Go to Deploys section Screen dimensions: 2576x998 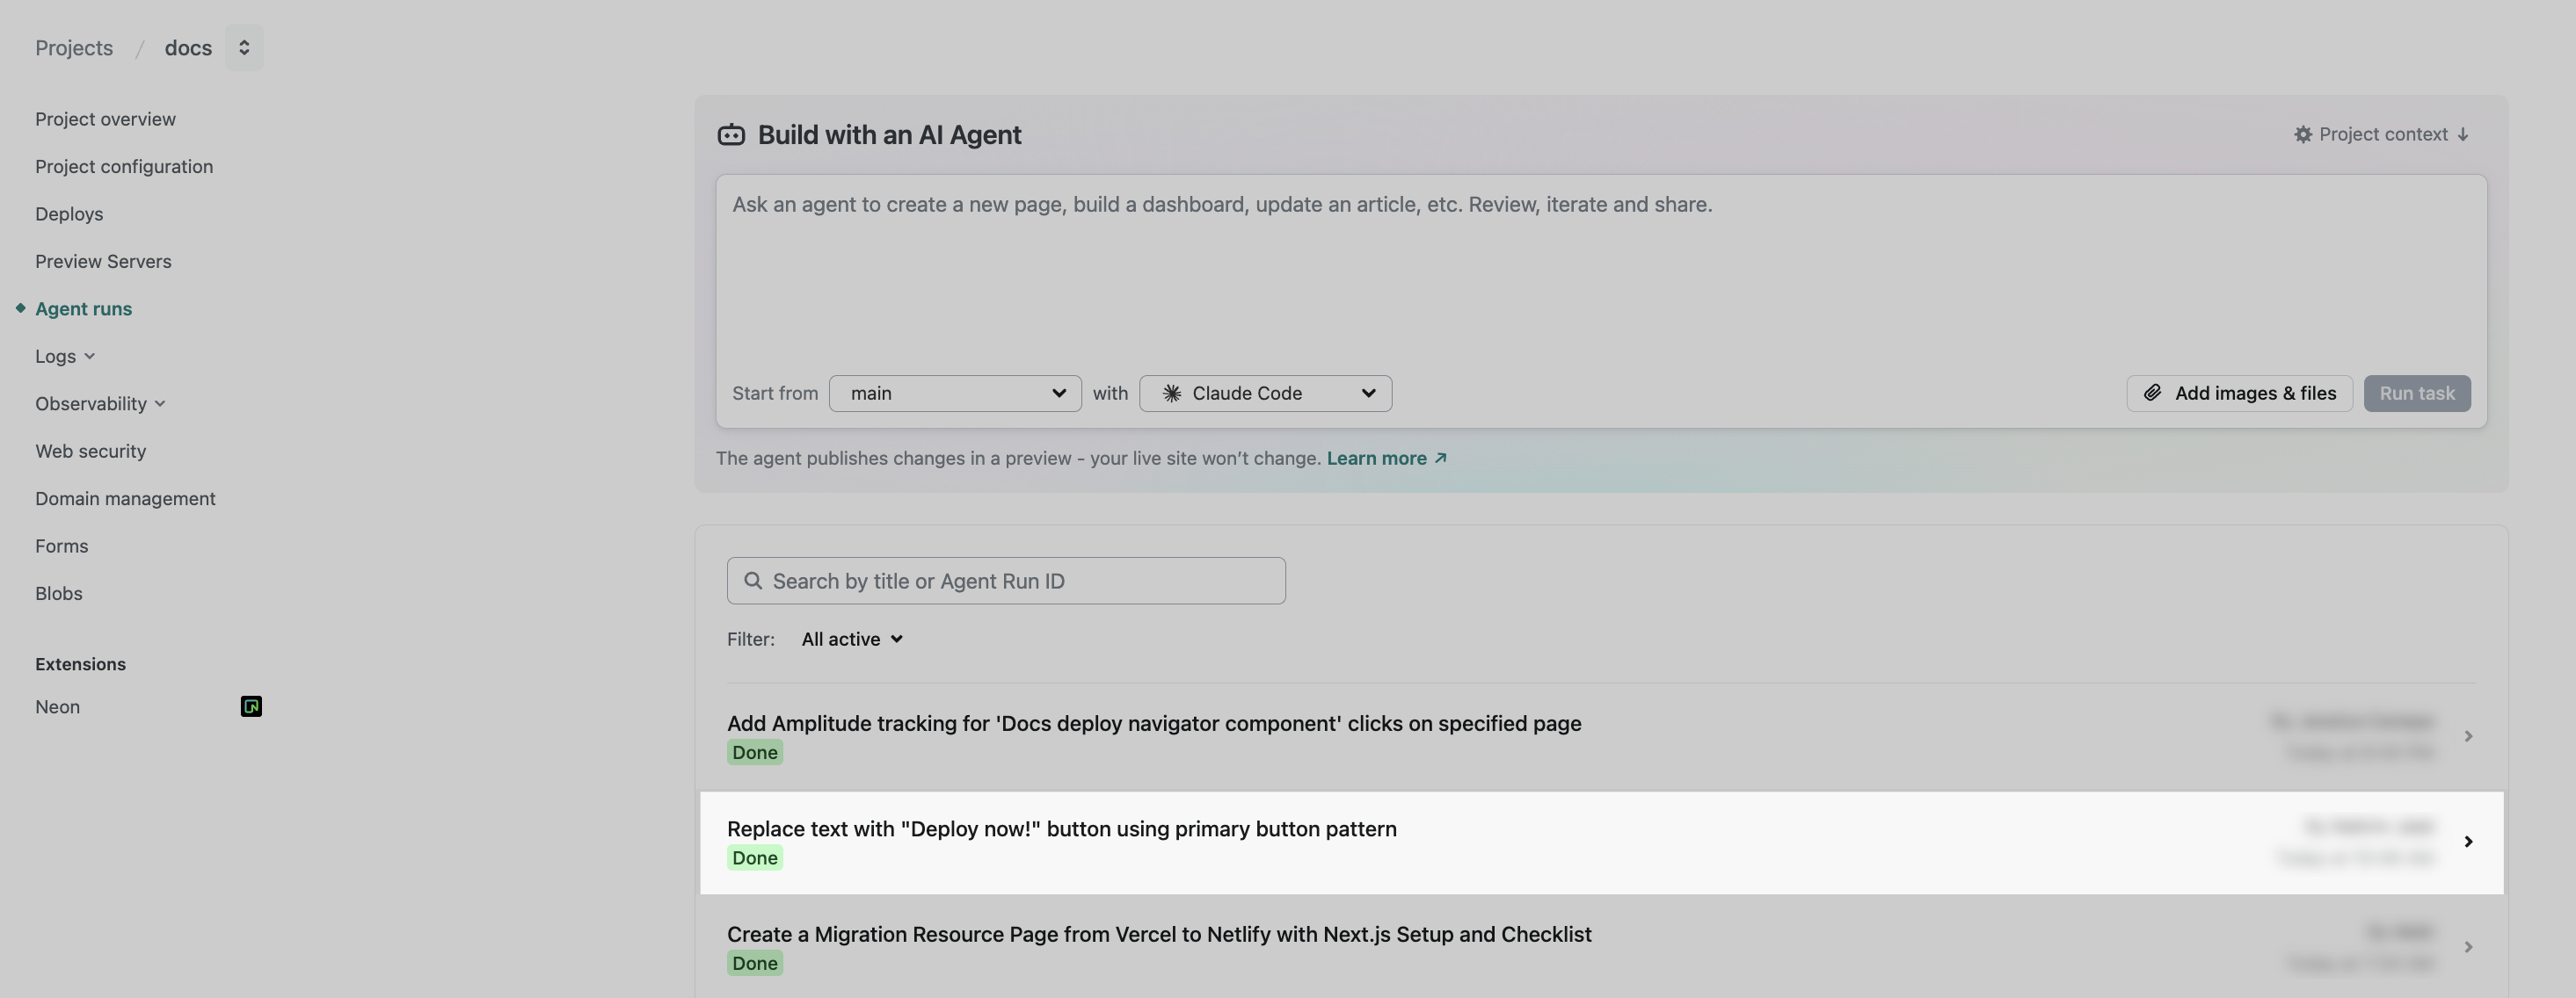[x=69, y=213]
